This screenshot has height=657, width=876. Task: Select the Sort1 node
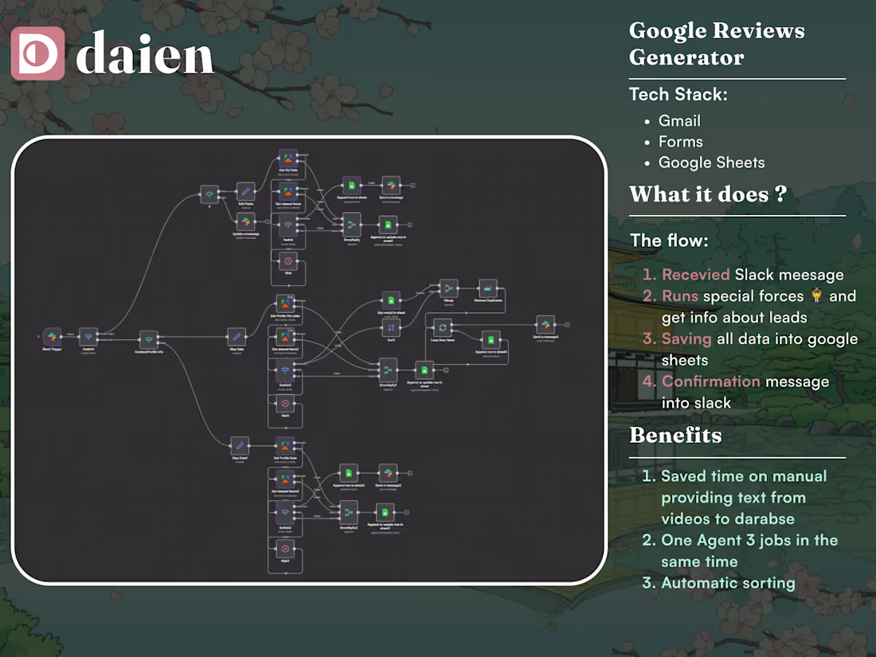coord(391,327)
